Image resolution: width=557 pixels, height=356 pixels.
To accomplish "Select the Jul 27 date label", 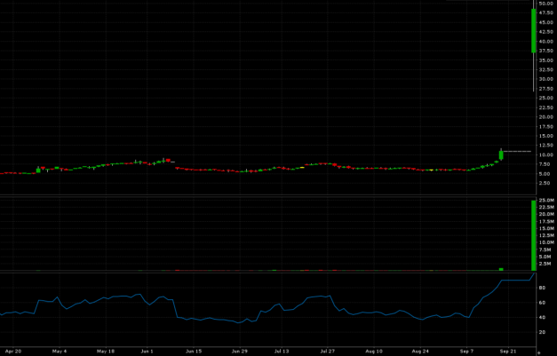I will tap(327, 352).
